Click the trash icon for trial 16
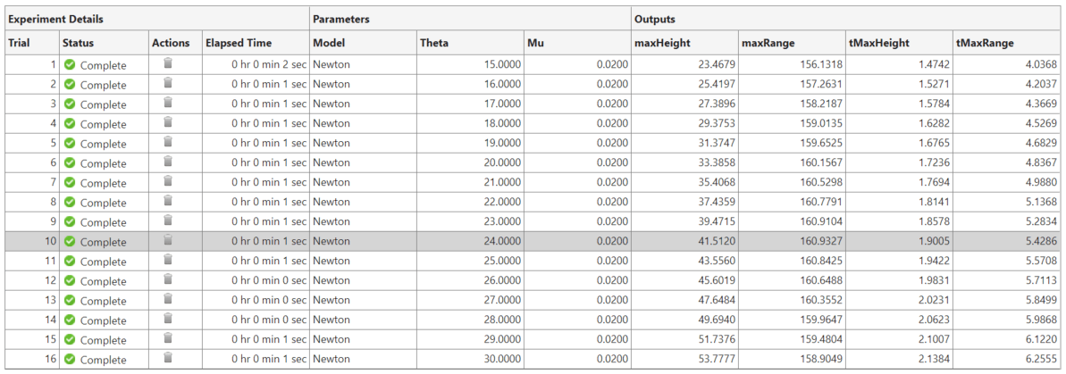 (x=167, y=359)
